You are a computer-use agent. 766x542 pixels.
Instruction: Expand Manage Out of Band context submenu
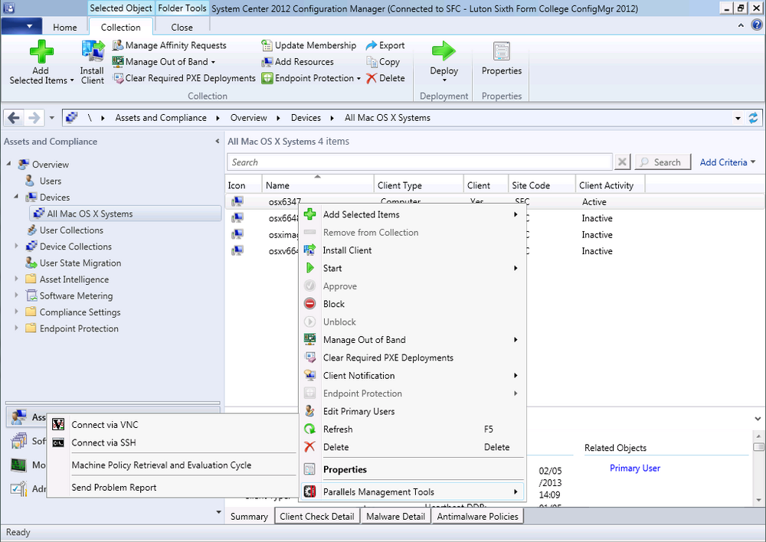point(516,340)
